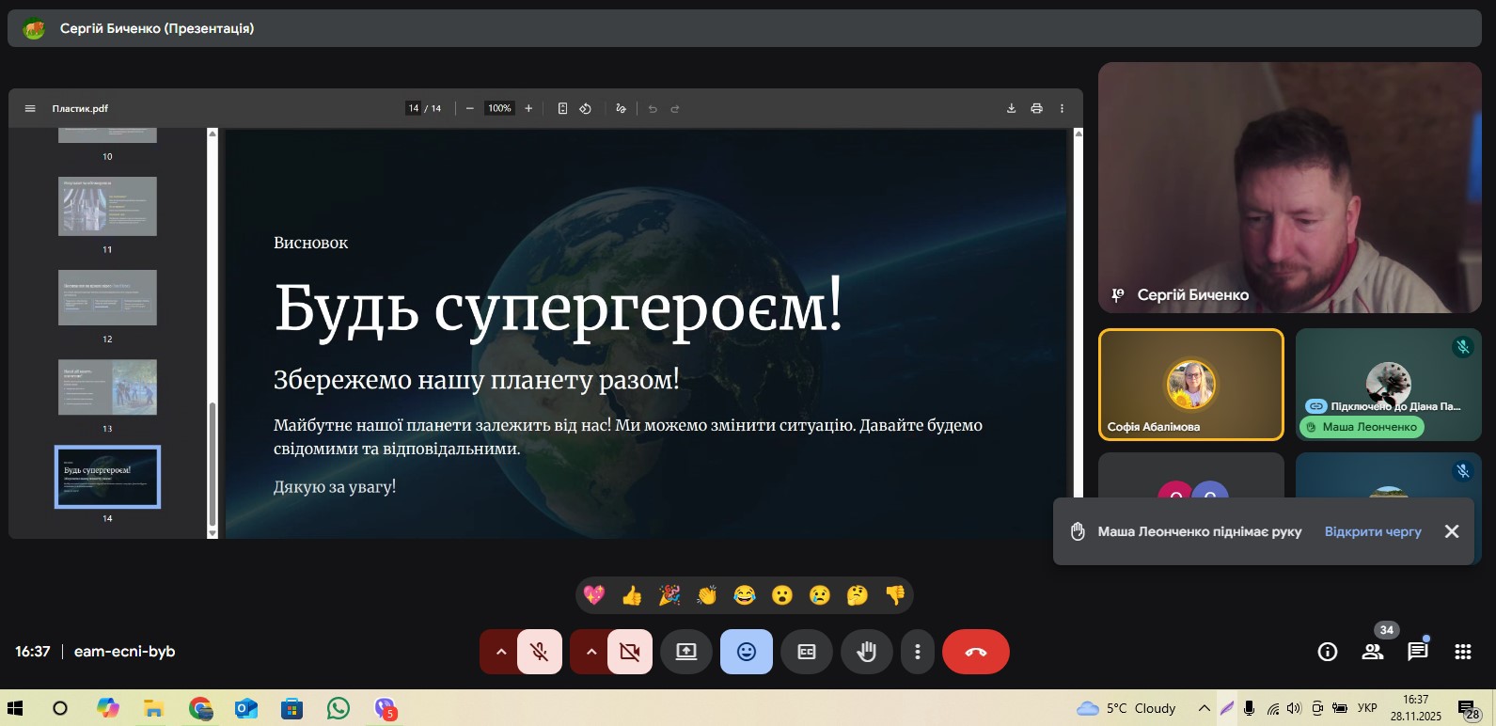The height and width of the screenshot is (726, 1496).
Task: Send thumbs up emoji reaction
Action: pyautogui.click(x=632, y=595)
